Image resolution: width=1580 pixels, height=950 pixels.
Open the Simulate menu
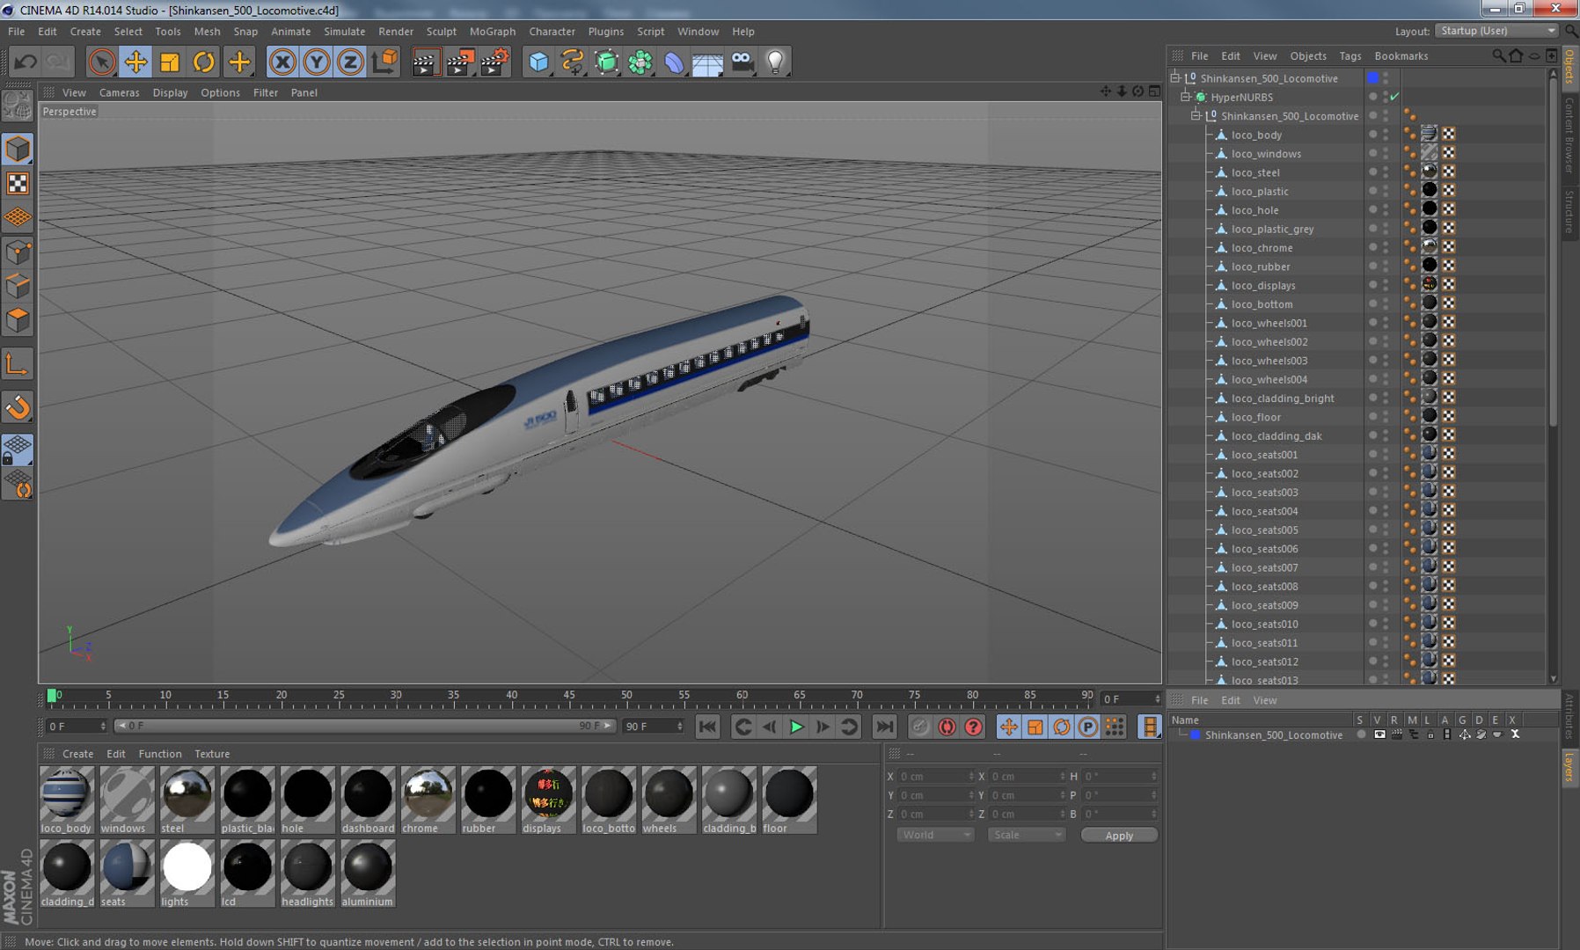(x=344, y=32)
